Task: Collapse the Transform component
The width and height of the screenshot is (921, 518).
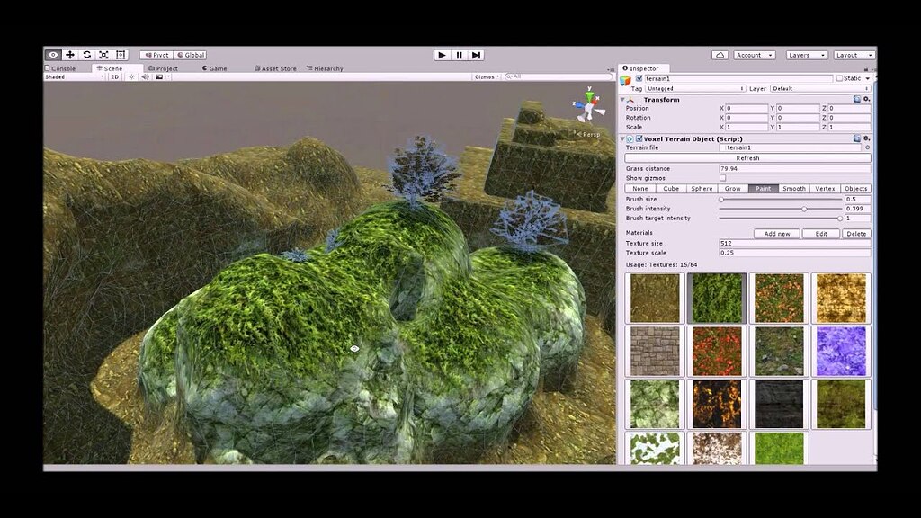Action: (x=621, y=99)
